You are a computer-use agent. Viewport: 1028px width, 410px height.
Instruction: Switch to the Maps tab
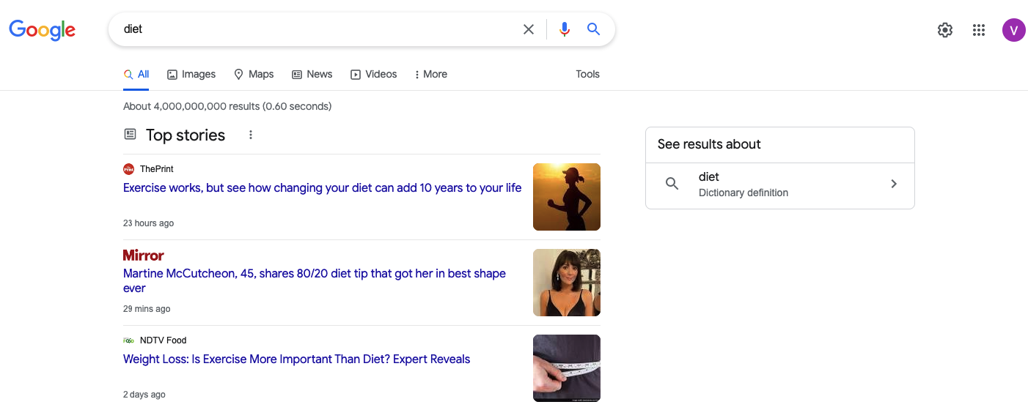click(x=254, y=74)
